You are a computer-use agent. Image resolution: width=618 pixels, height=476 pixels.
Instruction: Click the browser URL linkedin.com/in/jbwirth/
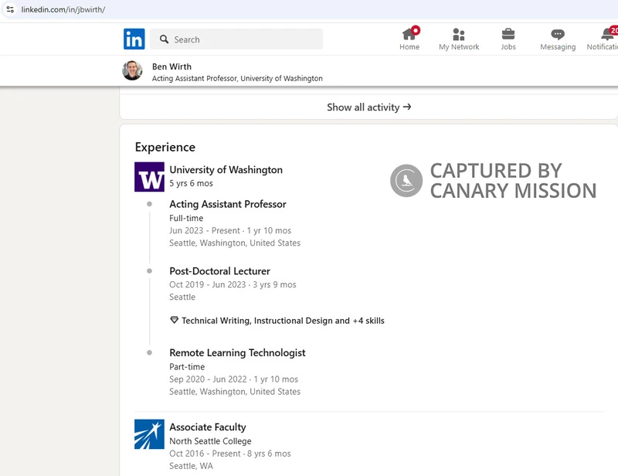[x=63, y=9]
